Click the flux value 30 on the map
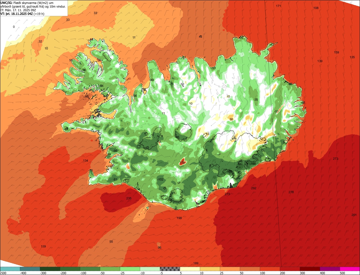Viewport: 360px width, 275px height. click(x=231, y=119)
